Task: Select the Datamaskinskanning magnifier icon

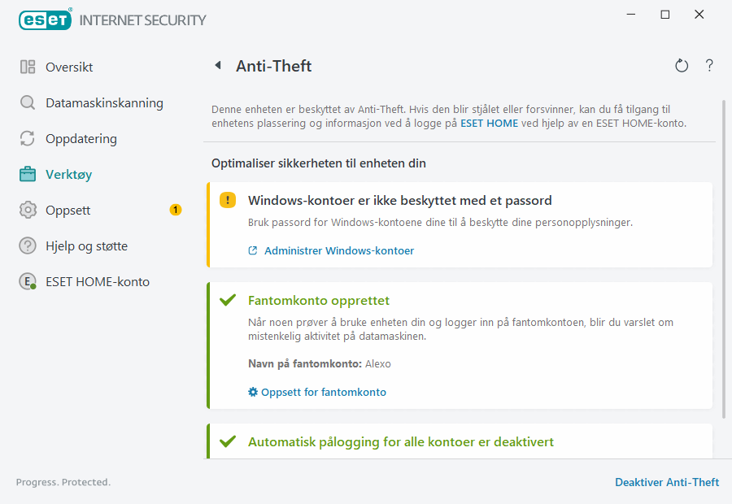Action: pos(27,102)
